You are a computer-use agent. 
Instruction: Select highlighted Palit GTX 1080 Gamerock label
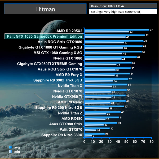coord(44,36)
